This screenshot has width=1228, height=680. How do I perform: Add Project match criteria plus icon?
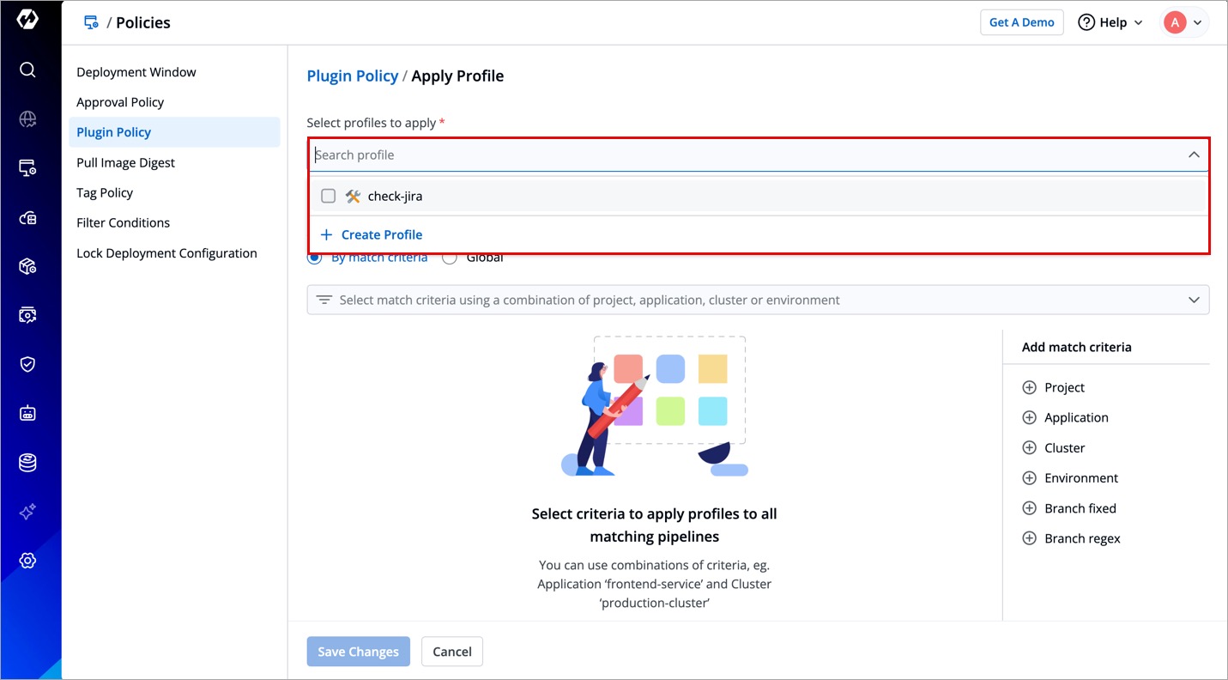tap(1029, 387)
